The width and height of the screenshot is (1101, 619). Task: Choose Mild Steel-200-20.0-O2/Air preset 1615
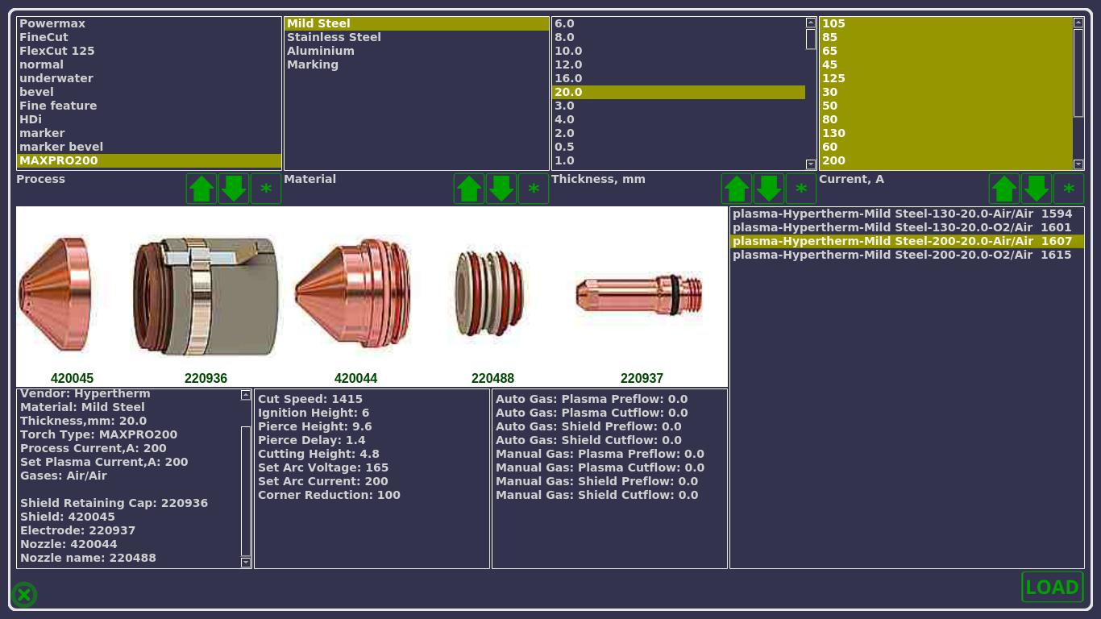pos(902,255)
